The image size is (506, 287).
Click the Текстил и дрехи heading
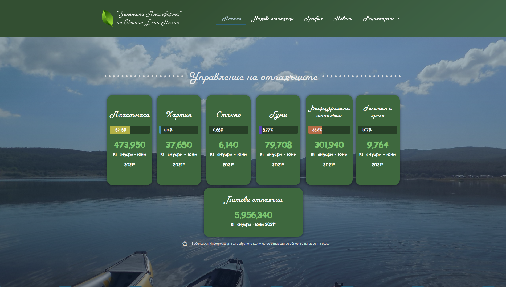[x=377, y=112]
